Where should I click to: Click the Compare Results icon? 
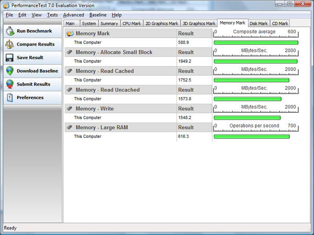(x=9, y=44)
